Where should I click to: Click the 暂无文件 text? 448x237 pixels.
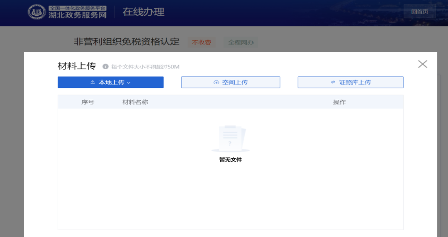coord(231,160)
